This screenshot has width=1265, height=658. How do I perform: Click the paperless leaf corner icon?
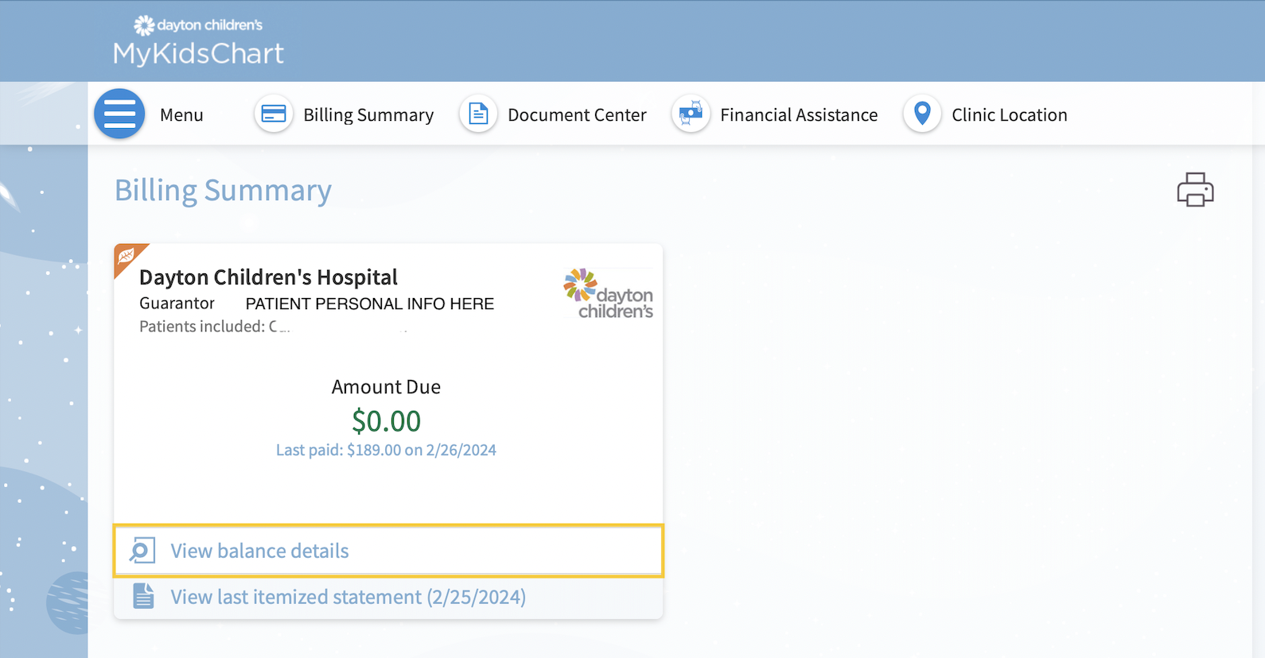click(126, 256)
